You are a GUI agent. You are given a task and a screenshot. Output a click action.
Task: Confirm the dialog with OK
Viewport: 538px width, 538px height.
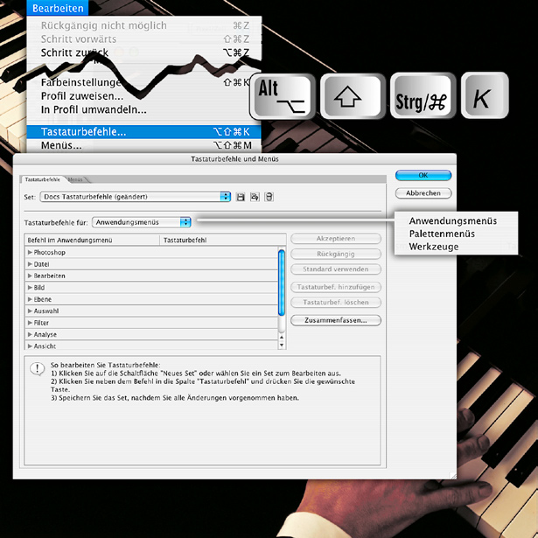pos(423,175)
